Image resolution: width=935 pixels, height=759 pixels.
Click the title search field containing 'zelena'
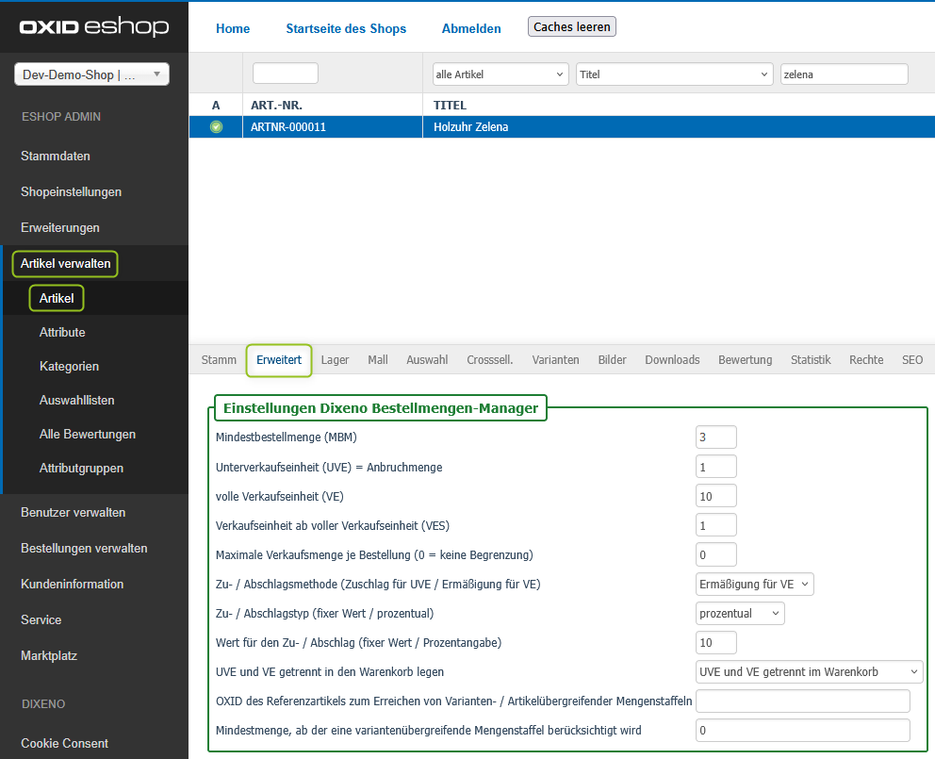coord(844,74)
